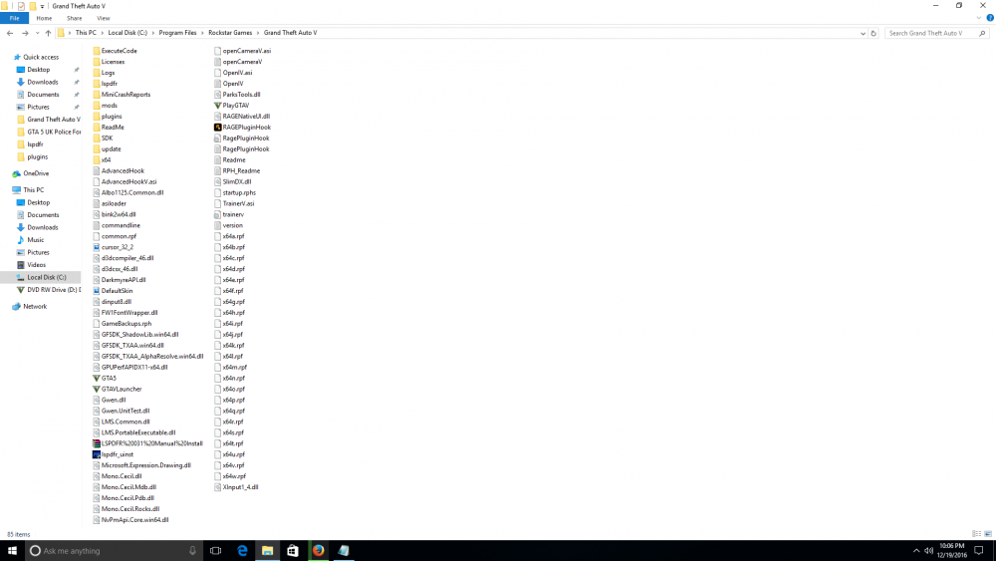Select DVD RW Drive (D:) in sidebar

(49, 290)
